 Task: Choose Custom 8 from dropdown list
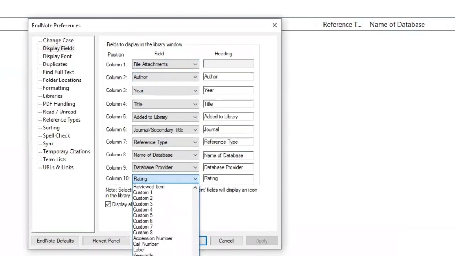click(162, 232)
